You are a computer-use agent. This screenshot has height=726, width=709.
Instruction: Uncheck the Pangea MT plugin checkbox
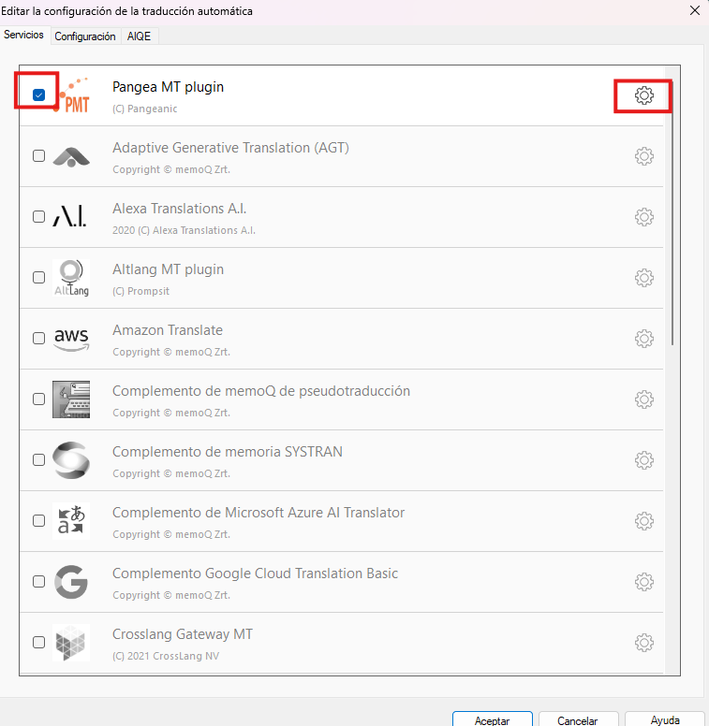coord(39,94)
